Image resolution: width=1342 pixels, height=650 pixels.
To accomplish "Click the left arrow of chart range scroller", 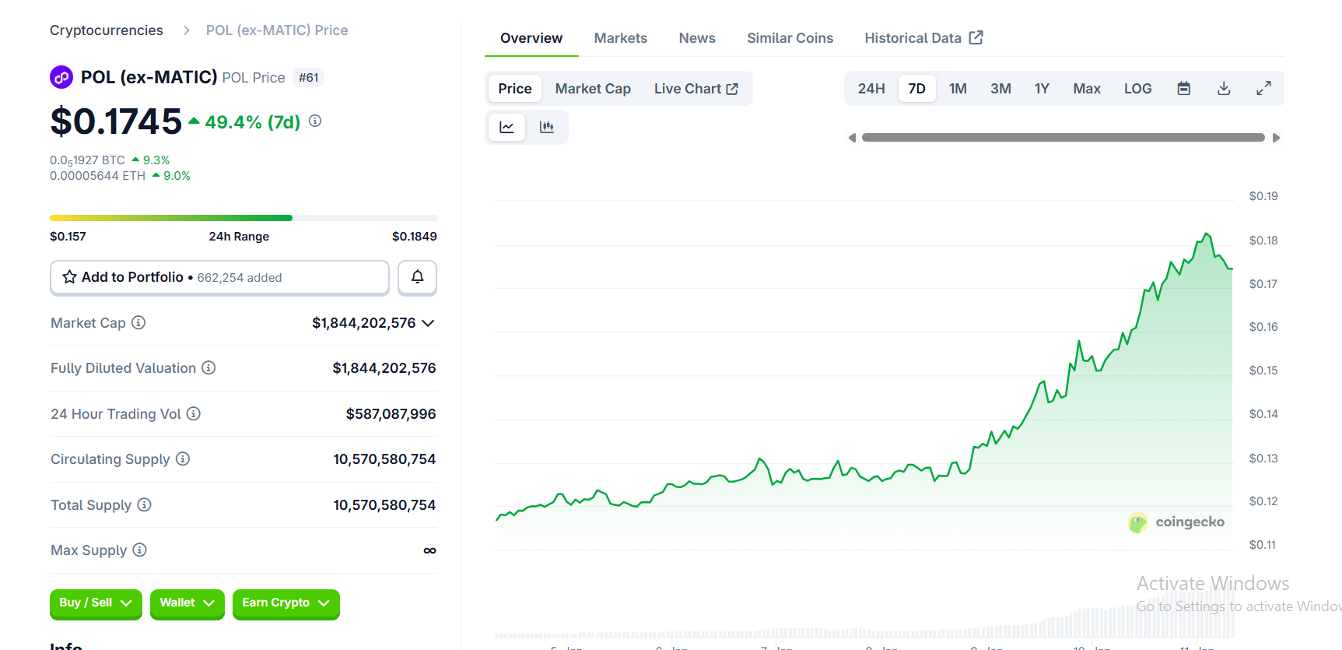I will [x=853, y=138].
